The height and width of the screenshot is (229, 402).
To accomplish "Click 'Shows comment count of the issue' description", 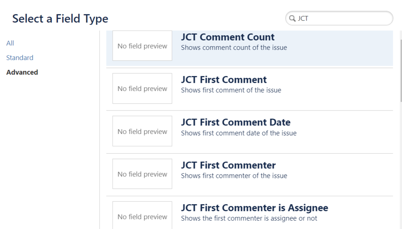I will [x=234, y=48].
